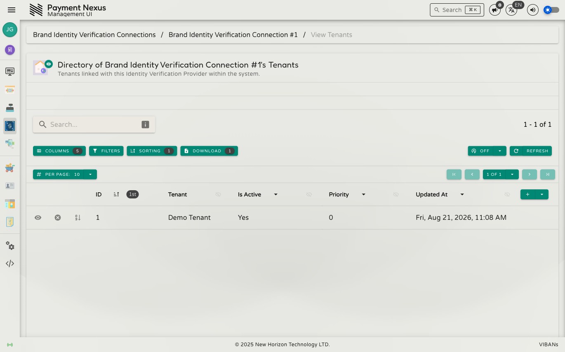Open the language translation icon
This screenshot has width=565, height=352.
[511, 10]
